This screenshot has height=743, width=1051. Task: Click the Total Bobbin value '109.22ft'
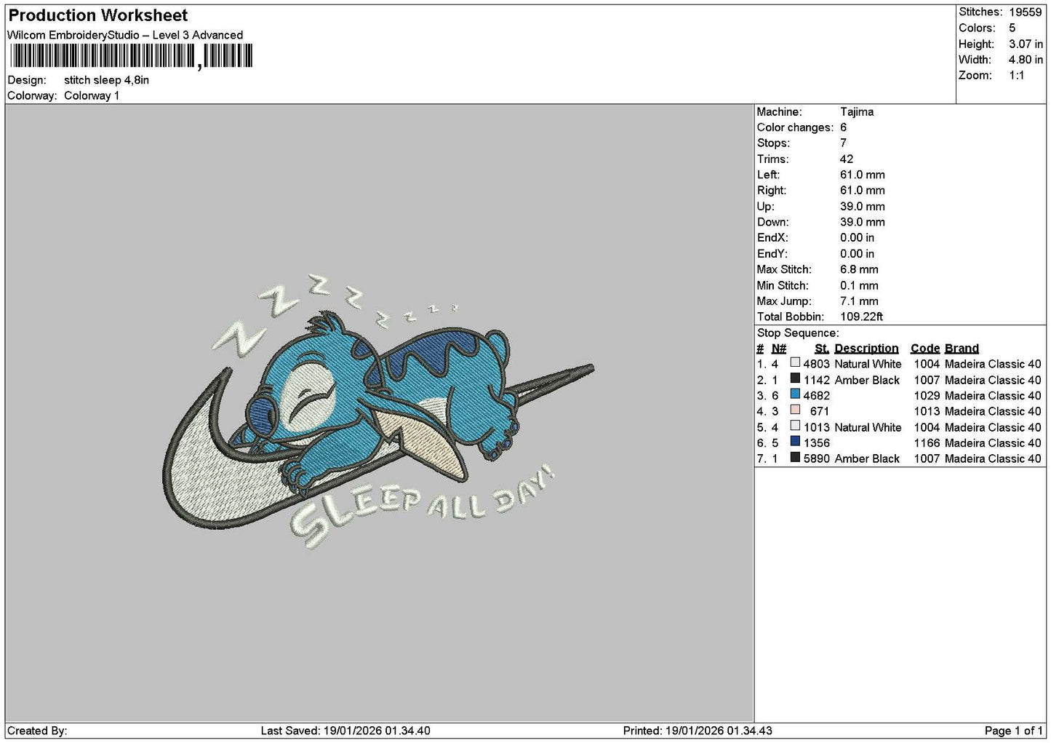[861, 317]
